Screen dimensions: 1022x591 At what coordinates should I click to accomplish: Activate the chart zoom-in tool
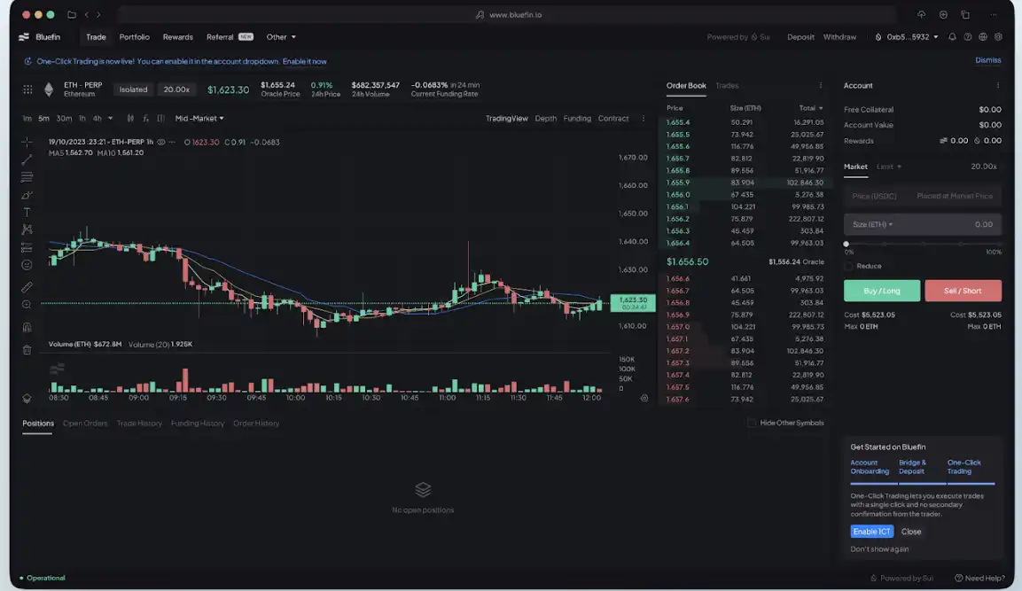click(27, 304)
